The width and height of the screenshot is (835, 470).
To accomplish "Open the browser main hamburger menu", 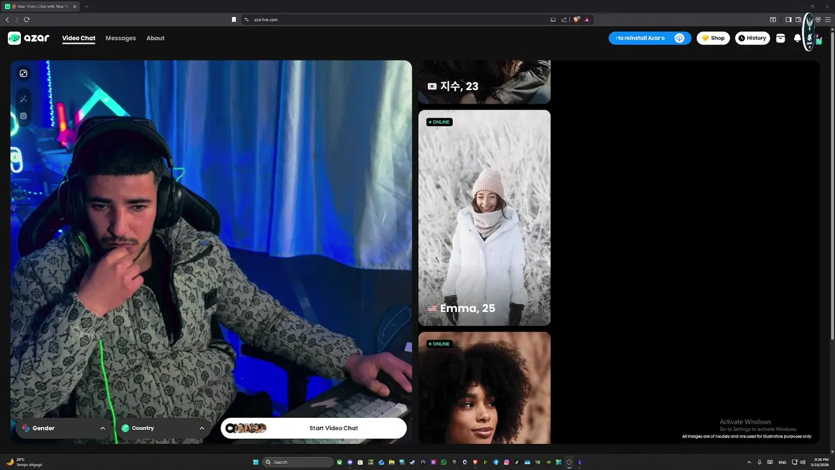I will click(x=828, y=20).
